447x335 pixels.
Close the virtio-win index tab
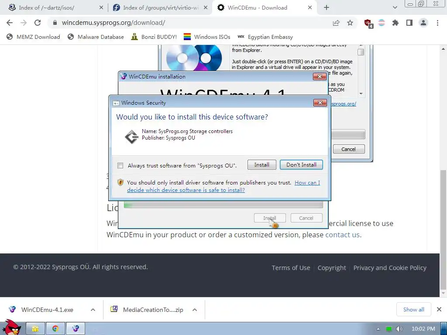coord(206,8)
